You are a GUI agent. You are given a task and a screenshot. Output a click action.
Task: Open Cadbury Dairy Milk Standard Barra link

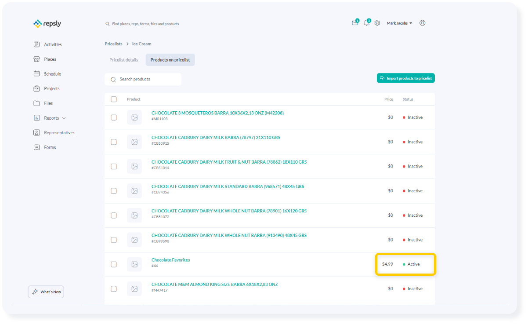(x=228, y=186)
